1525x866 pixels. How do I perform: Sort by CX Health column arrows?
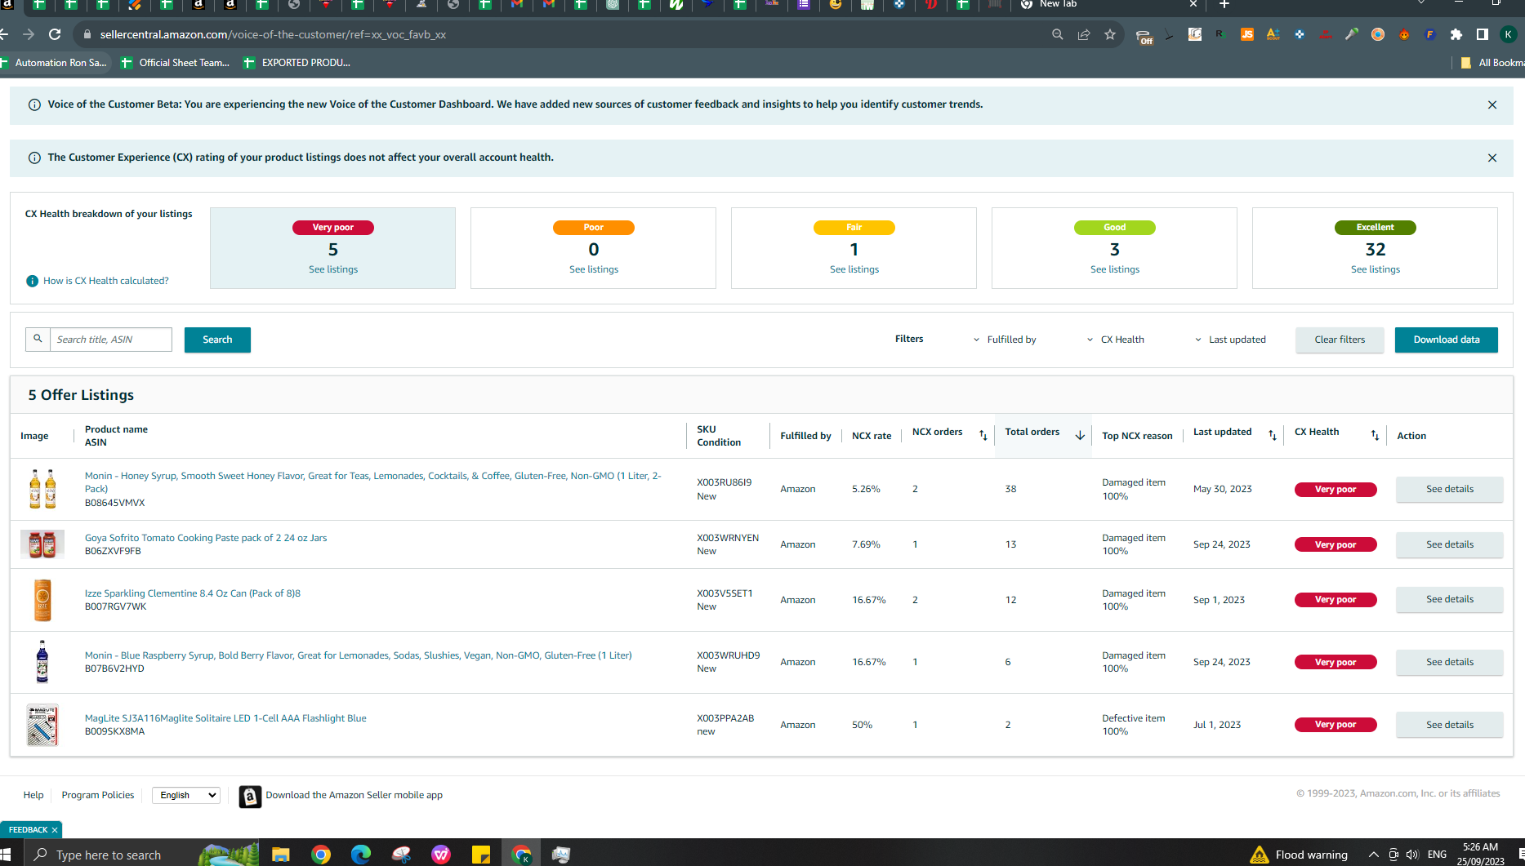point(1375,436)
